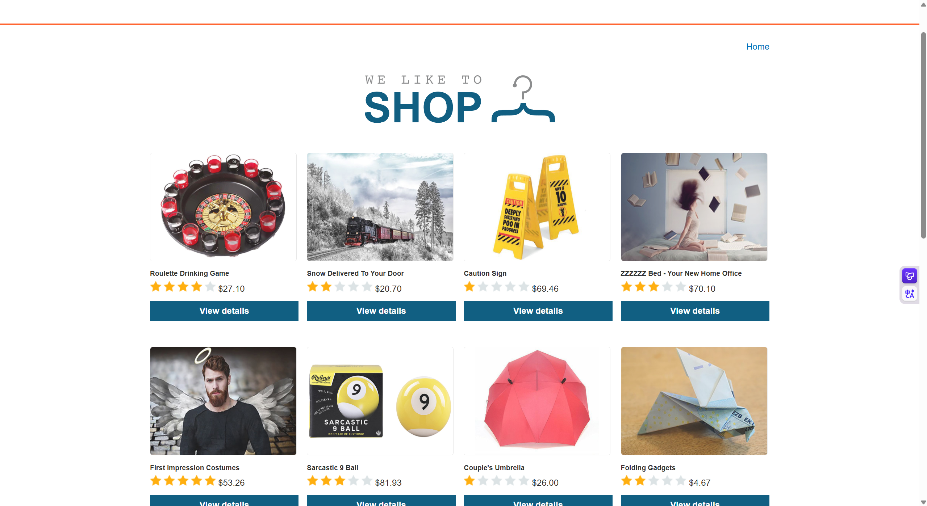The height and width of the screenshot is (506, 927).
Task: Click the First Impression Costumes star rating
Action: 183,481
